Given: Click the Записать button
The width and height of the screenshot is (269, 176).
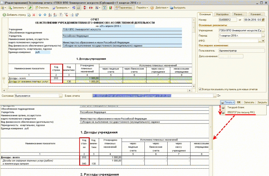Looking at the screenshot, I should pyautogui.click(x=249, y=102).
